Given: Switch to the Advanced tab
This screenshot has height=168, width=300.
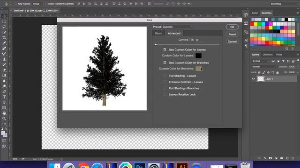Looking at the screenshot, I should pos(174,33).
